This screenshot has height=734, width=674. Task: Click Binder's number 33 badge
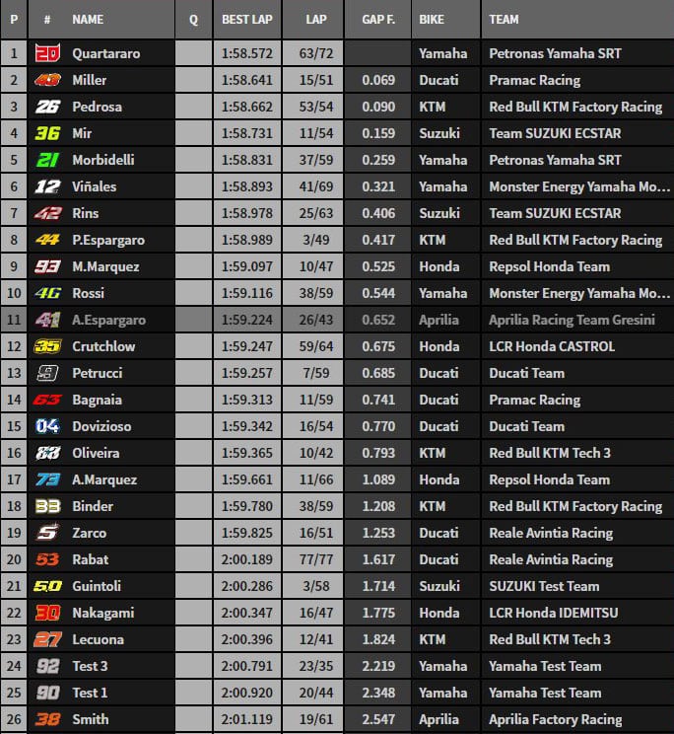coord(47,506)
